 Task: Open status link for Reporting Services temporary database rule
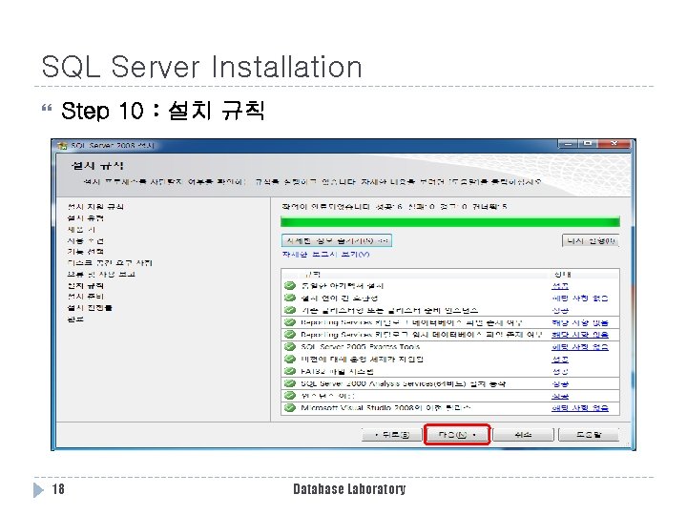[x=580, y=335]
